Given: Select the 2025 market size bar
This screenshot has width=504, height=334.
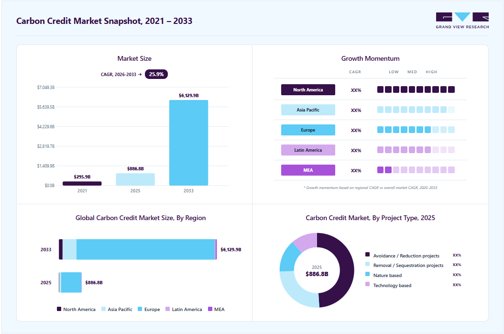Looking at the screenshot, I should pyautogui.click(x=135, y=179).
